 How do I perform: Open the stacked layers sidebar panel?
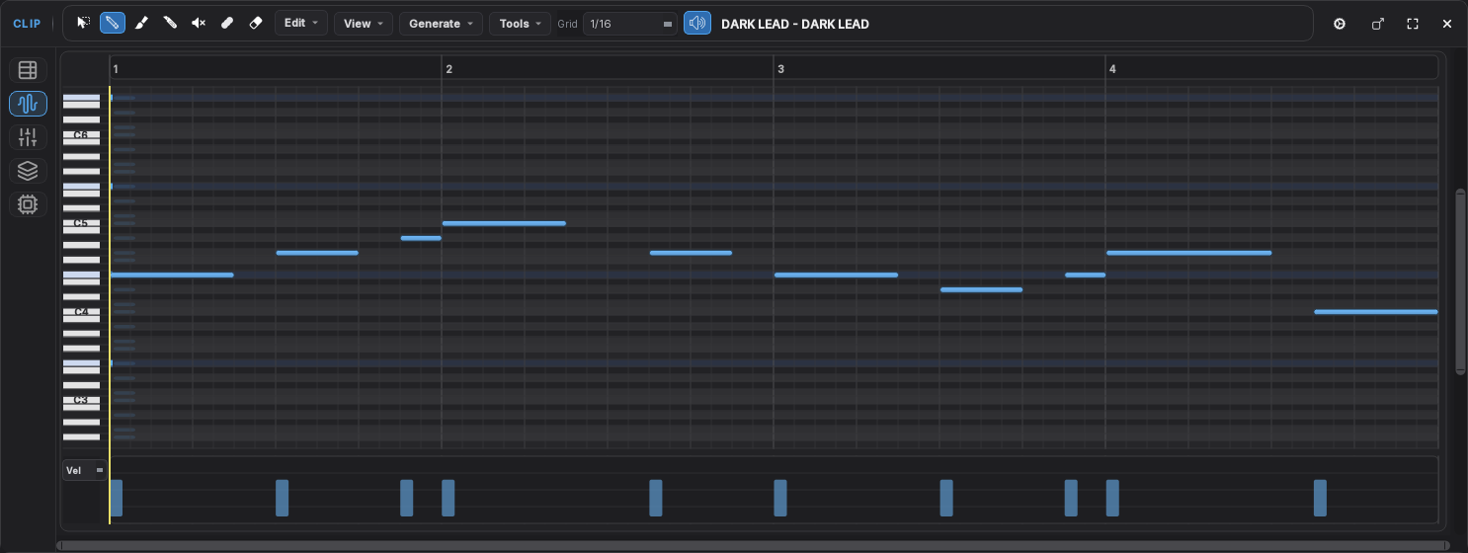28,171
